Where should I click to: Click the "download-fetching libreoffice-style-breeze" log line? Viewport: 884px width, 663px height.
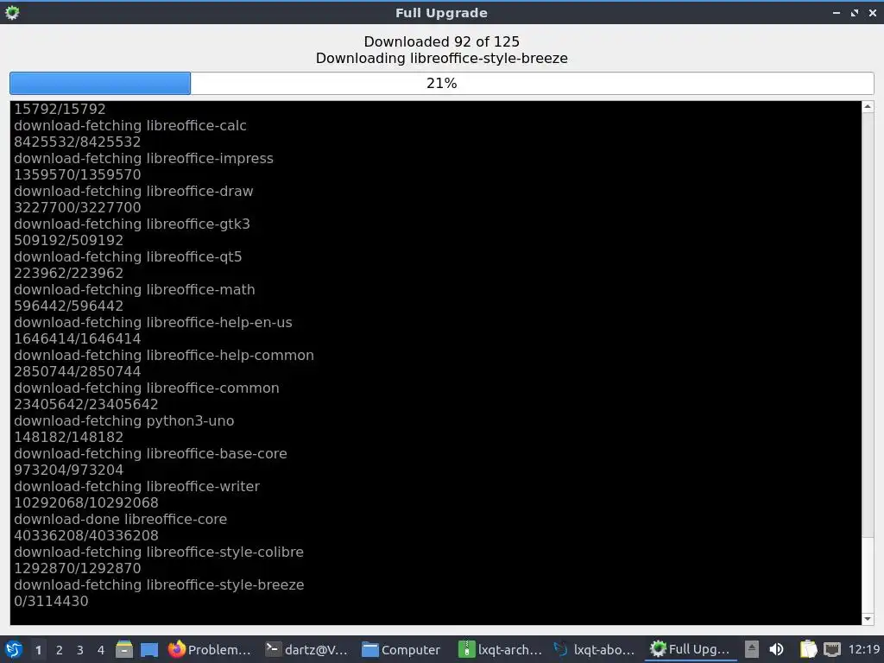[x=159, y=584]
